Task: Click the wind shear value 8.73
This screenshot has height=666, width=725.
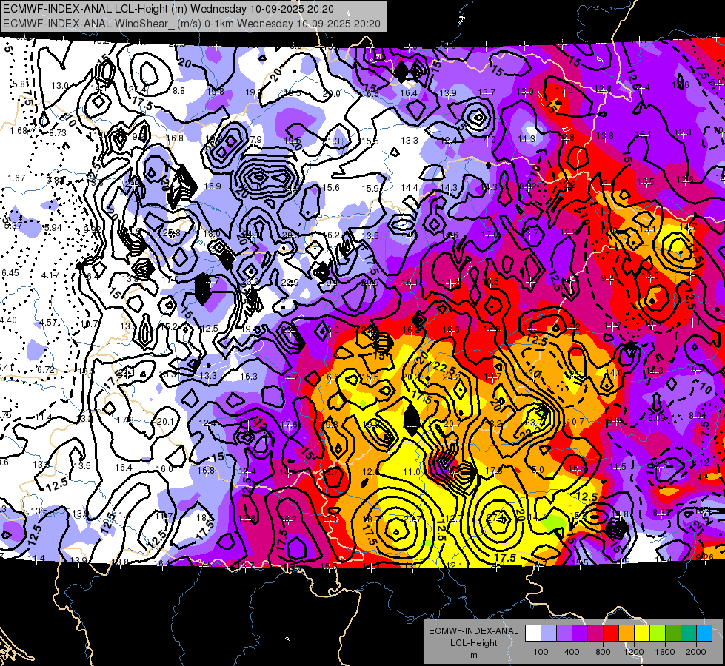Action: (x=58, y=132)
